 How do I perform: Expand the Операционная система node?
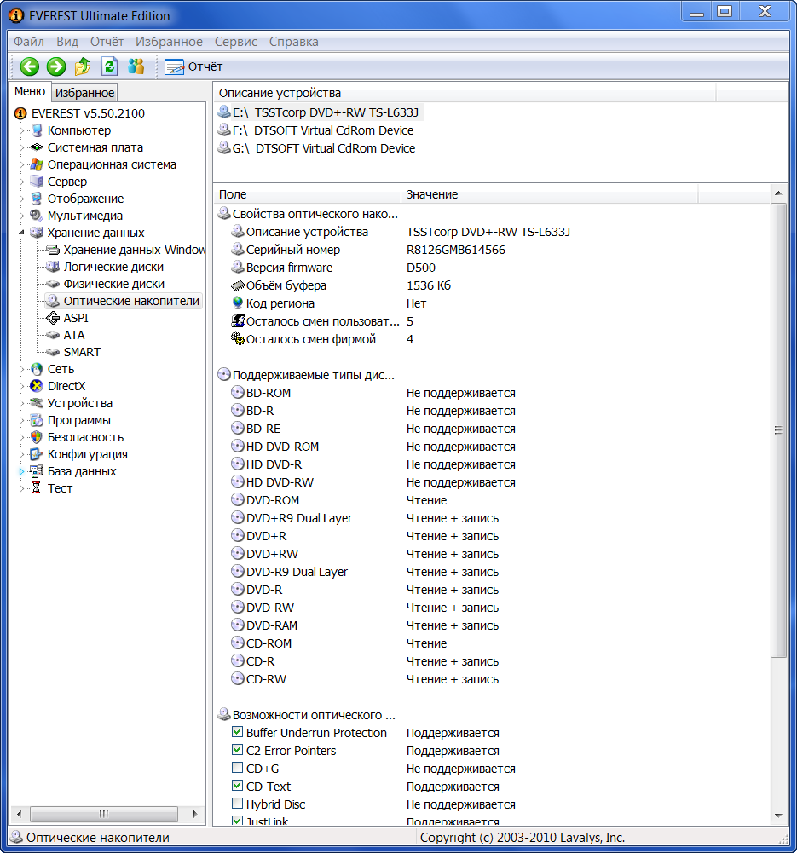tap(22, 164)
